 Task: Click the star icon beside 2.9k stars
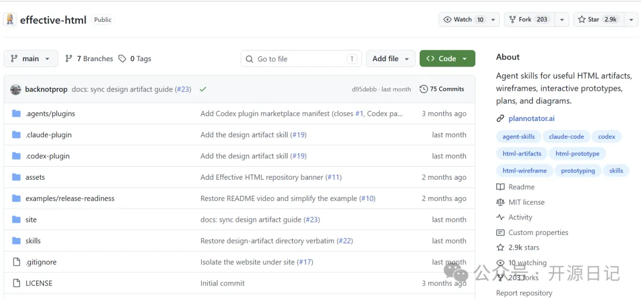pyautogui.click(x=500, y=247)
